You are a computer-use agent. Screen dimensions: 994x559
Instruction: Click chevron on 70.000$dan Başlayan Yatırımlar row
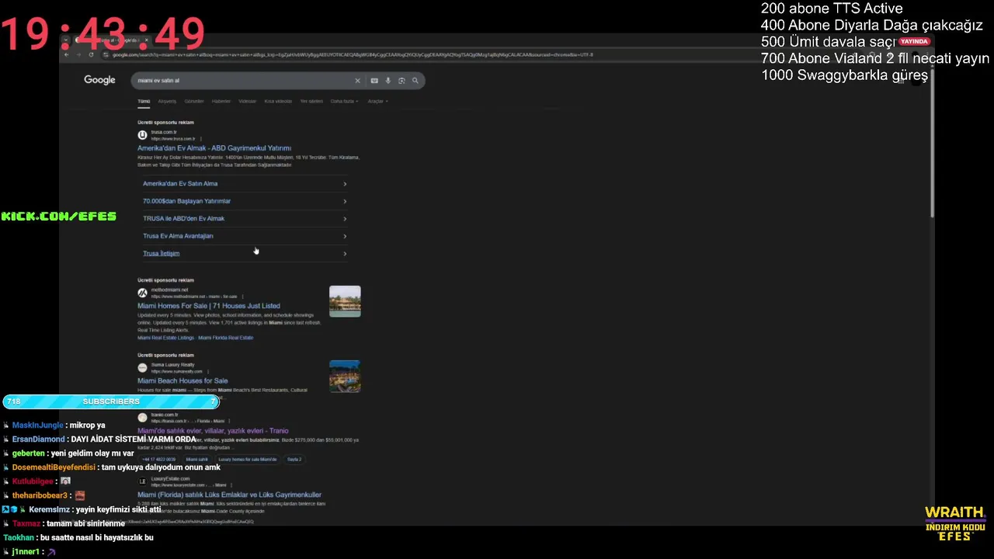[345, 201]
